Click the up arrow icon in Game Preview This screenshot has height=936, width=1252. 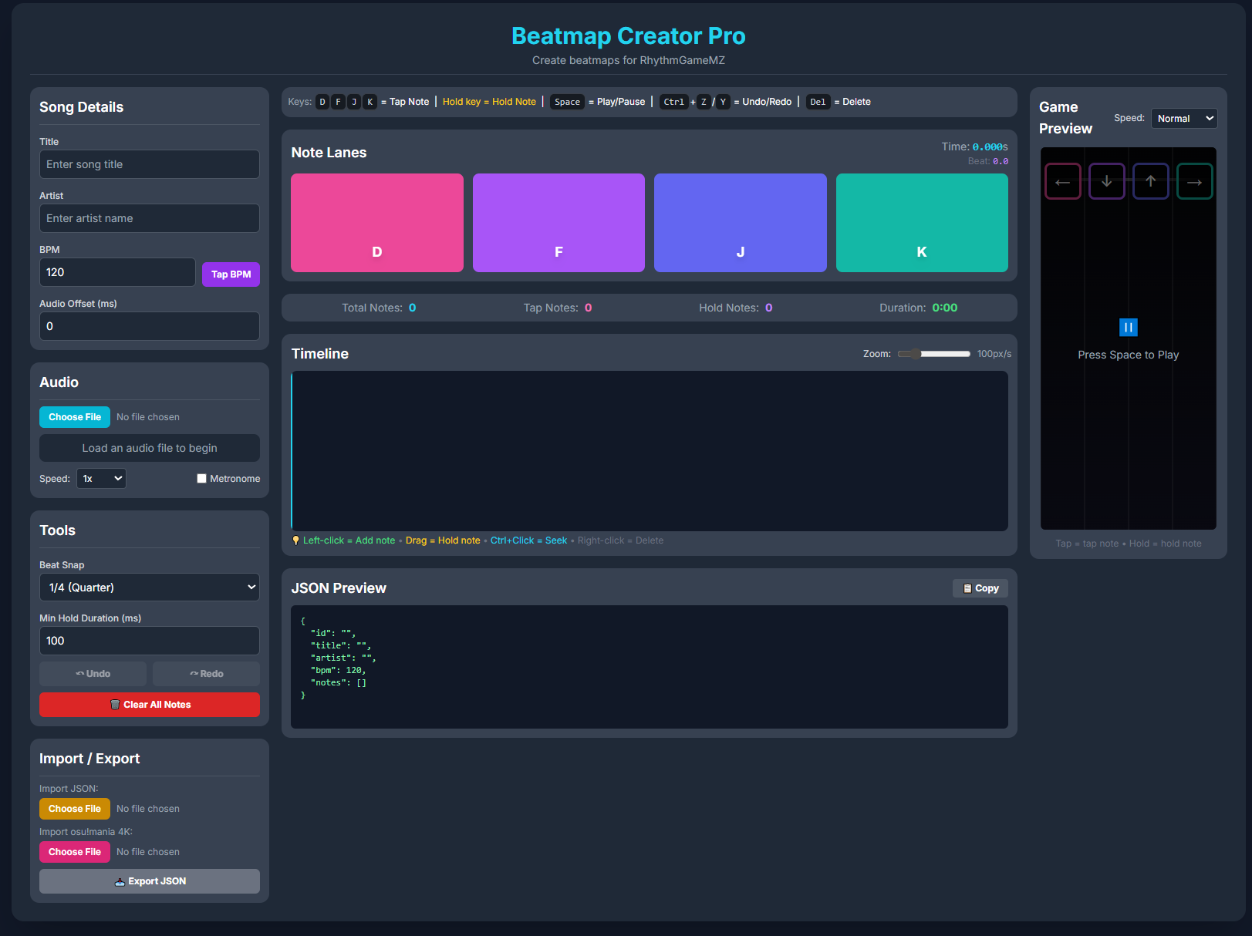[1151, 180]
